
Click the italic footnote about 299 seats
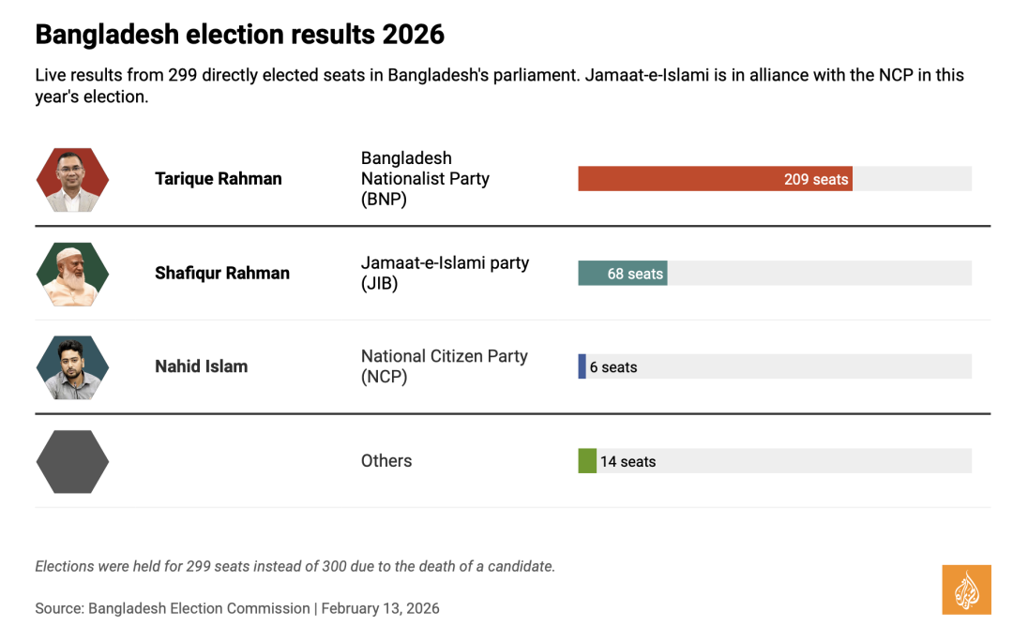click(x=295, y=566)
